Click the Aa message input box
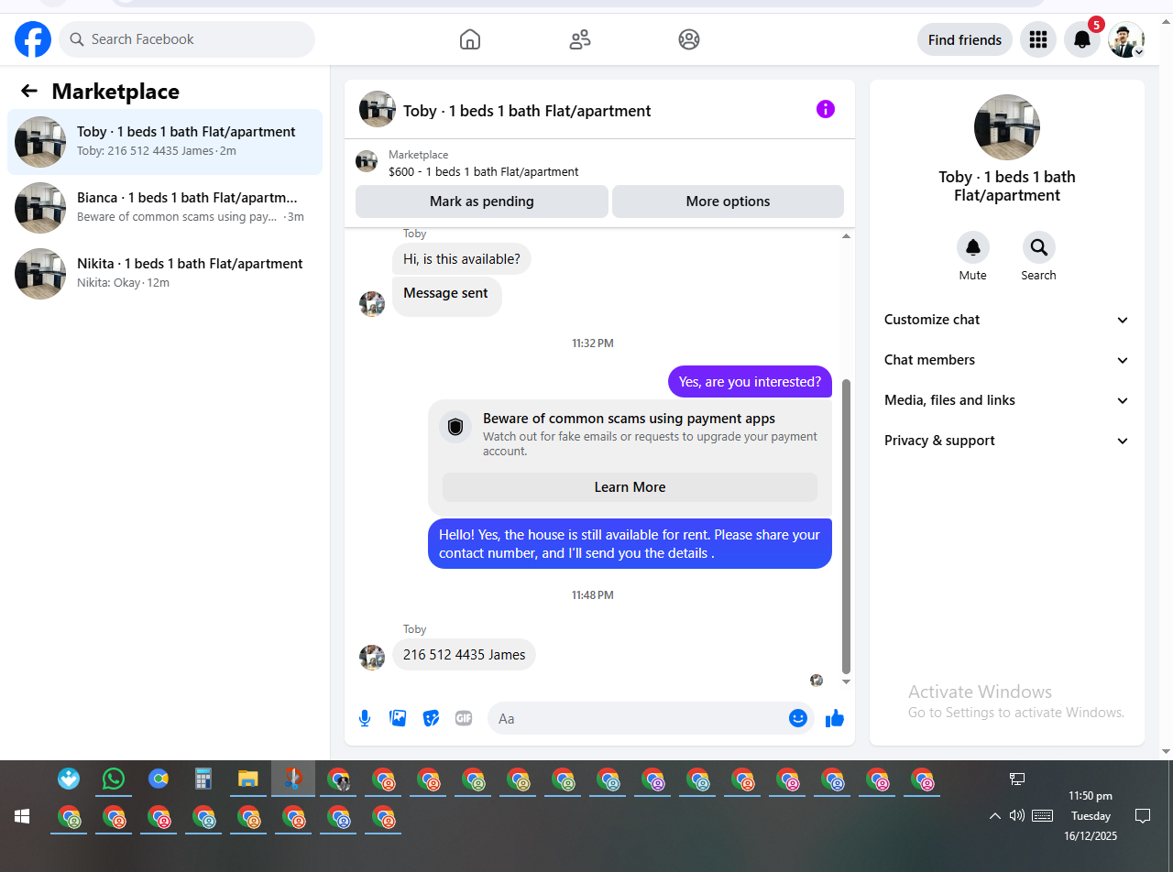Image resolution: width=1173 pixels, height=872 pixels. [x=651, y=718]
